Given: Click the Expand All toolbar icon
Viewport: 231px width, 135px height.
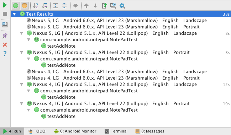Looking at the screenshot, I should 56,6.
